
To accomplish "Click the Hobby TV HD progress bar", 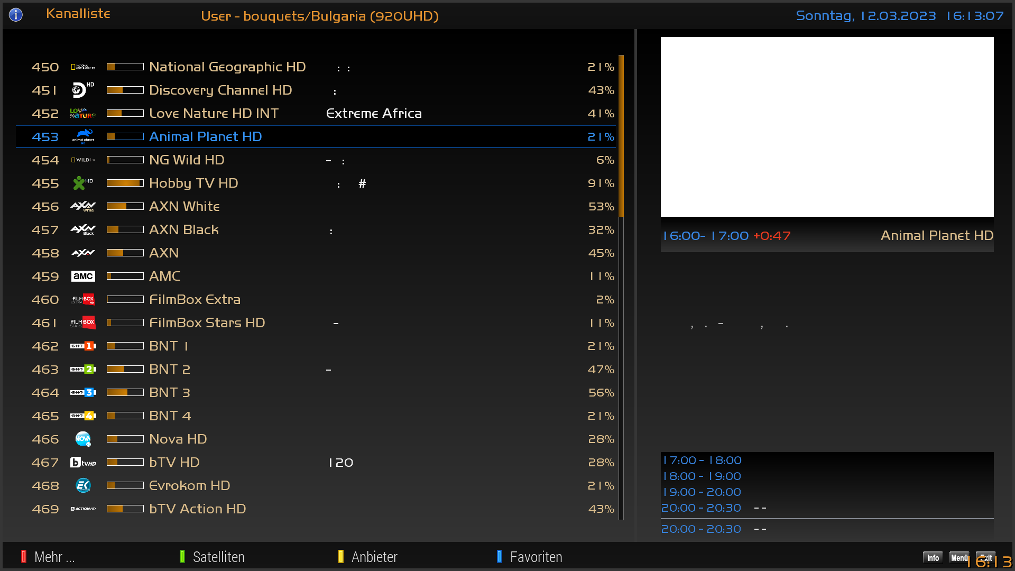I will [x=125, y=183].
